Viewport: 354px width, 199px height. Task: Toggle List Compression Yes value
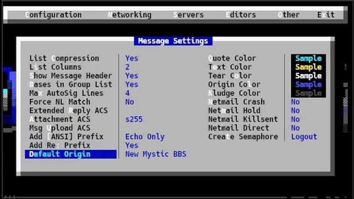tap(132, 59)
